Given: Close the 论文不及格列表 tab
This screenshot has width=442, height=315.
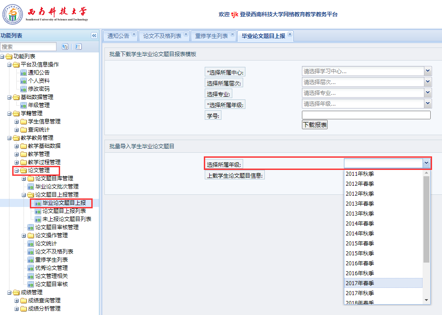Looking at the screenshot, I should pyautogui.click(x=186, y=34).
